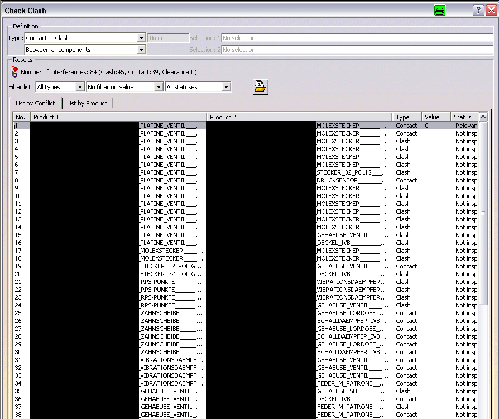Select row 25 ZAHNSCHEIBE vs GEHAEUSE_LORDOSE
The width and height of the screenshot is (499, 419).
click(x=246, y=313)
